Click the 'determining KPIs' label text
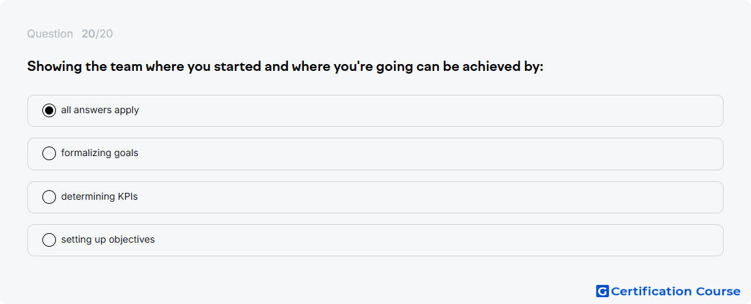The width and height of the screenshot is (751, 304). (99, 196)
